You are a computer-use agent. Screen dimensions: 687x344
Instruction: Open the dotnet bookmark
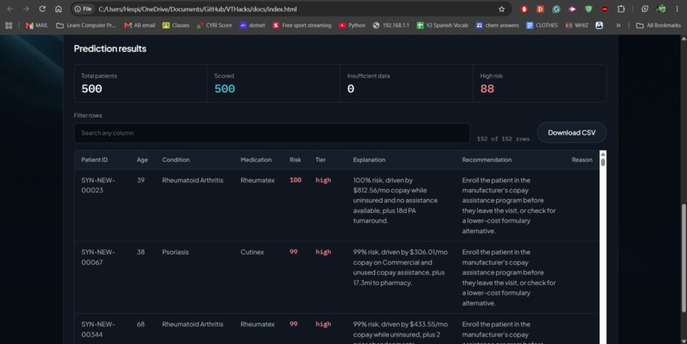click(x=252, y=26)
